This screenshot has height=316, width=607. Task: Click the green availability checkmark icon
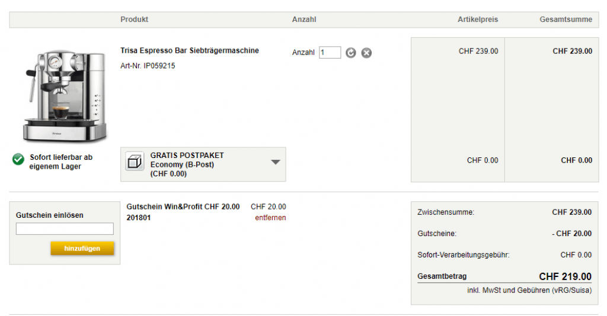pyautogui.click(x=18, y=159)
